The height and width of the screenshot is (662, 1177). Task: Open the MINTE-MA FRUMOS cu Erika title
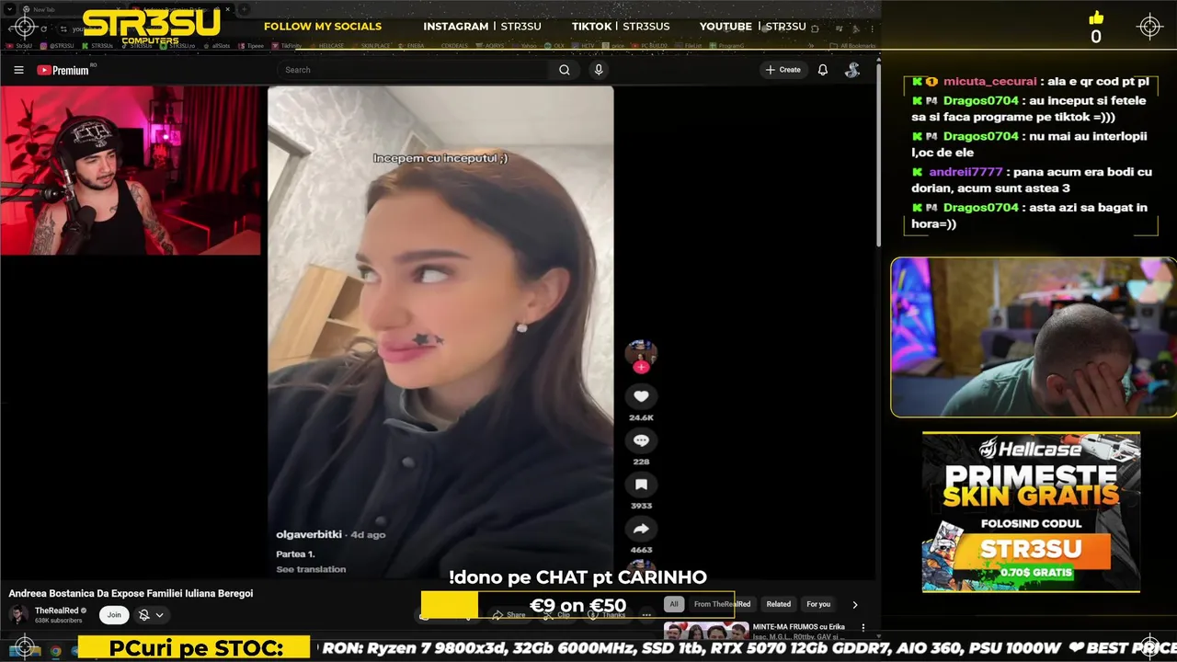point(798,627)
